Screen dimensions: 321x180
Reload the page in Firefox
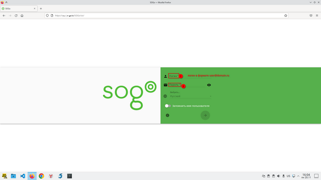click(16, 16)
